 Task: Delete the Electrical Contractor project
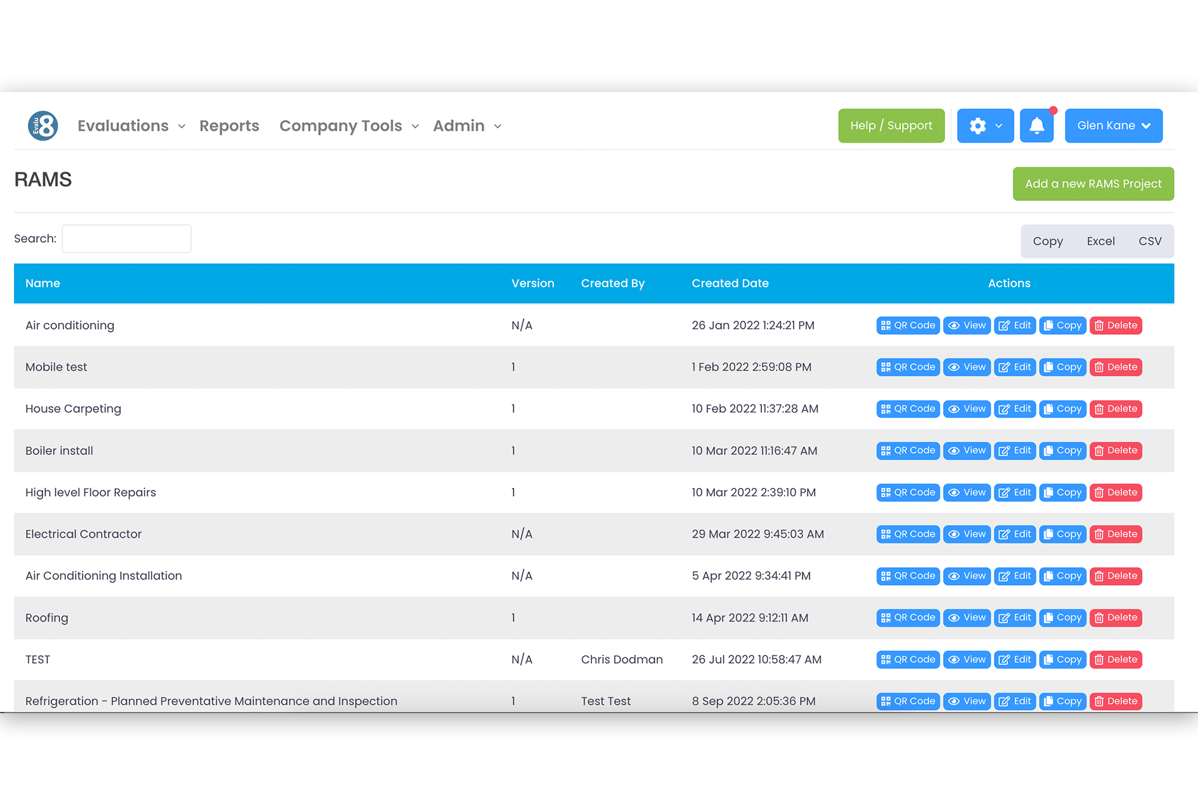coord(1116,534)
